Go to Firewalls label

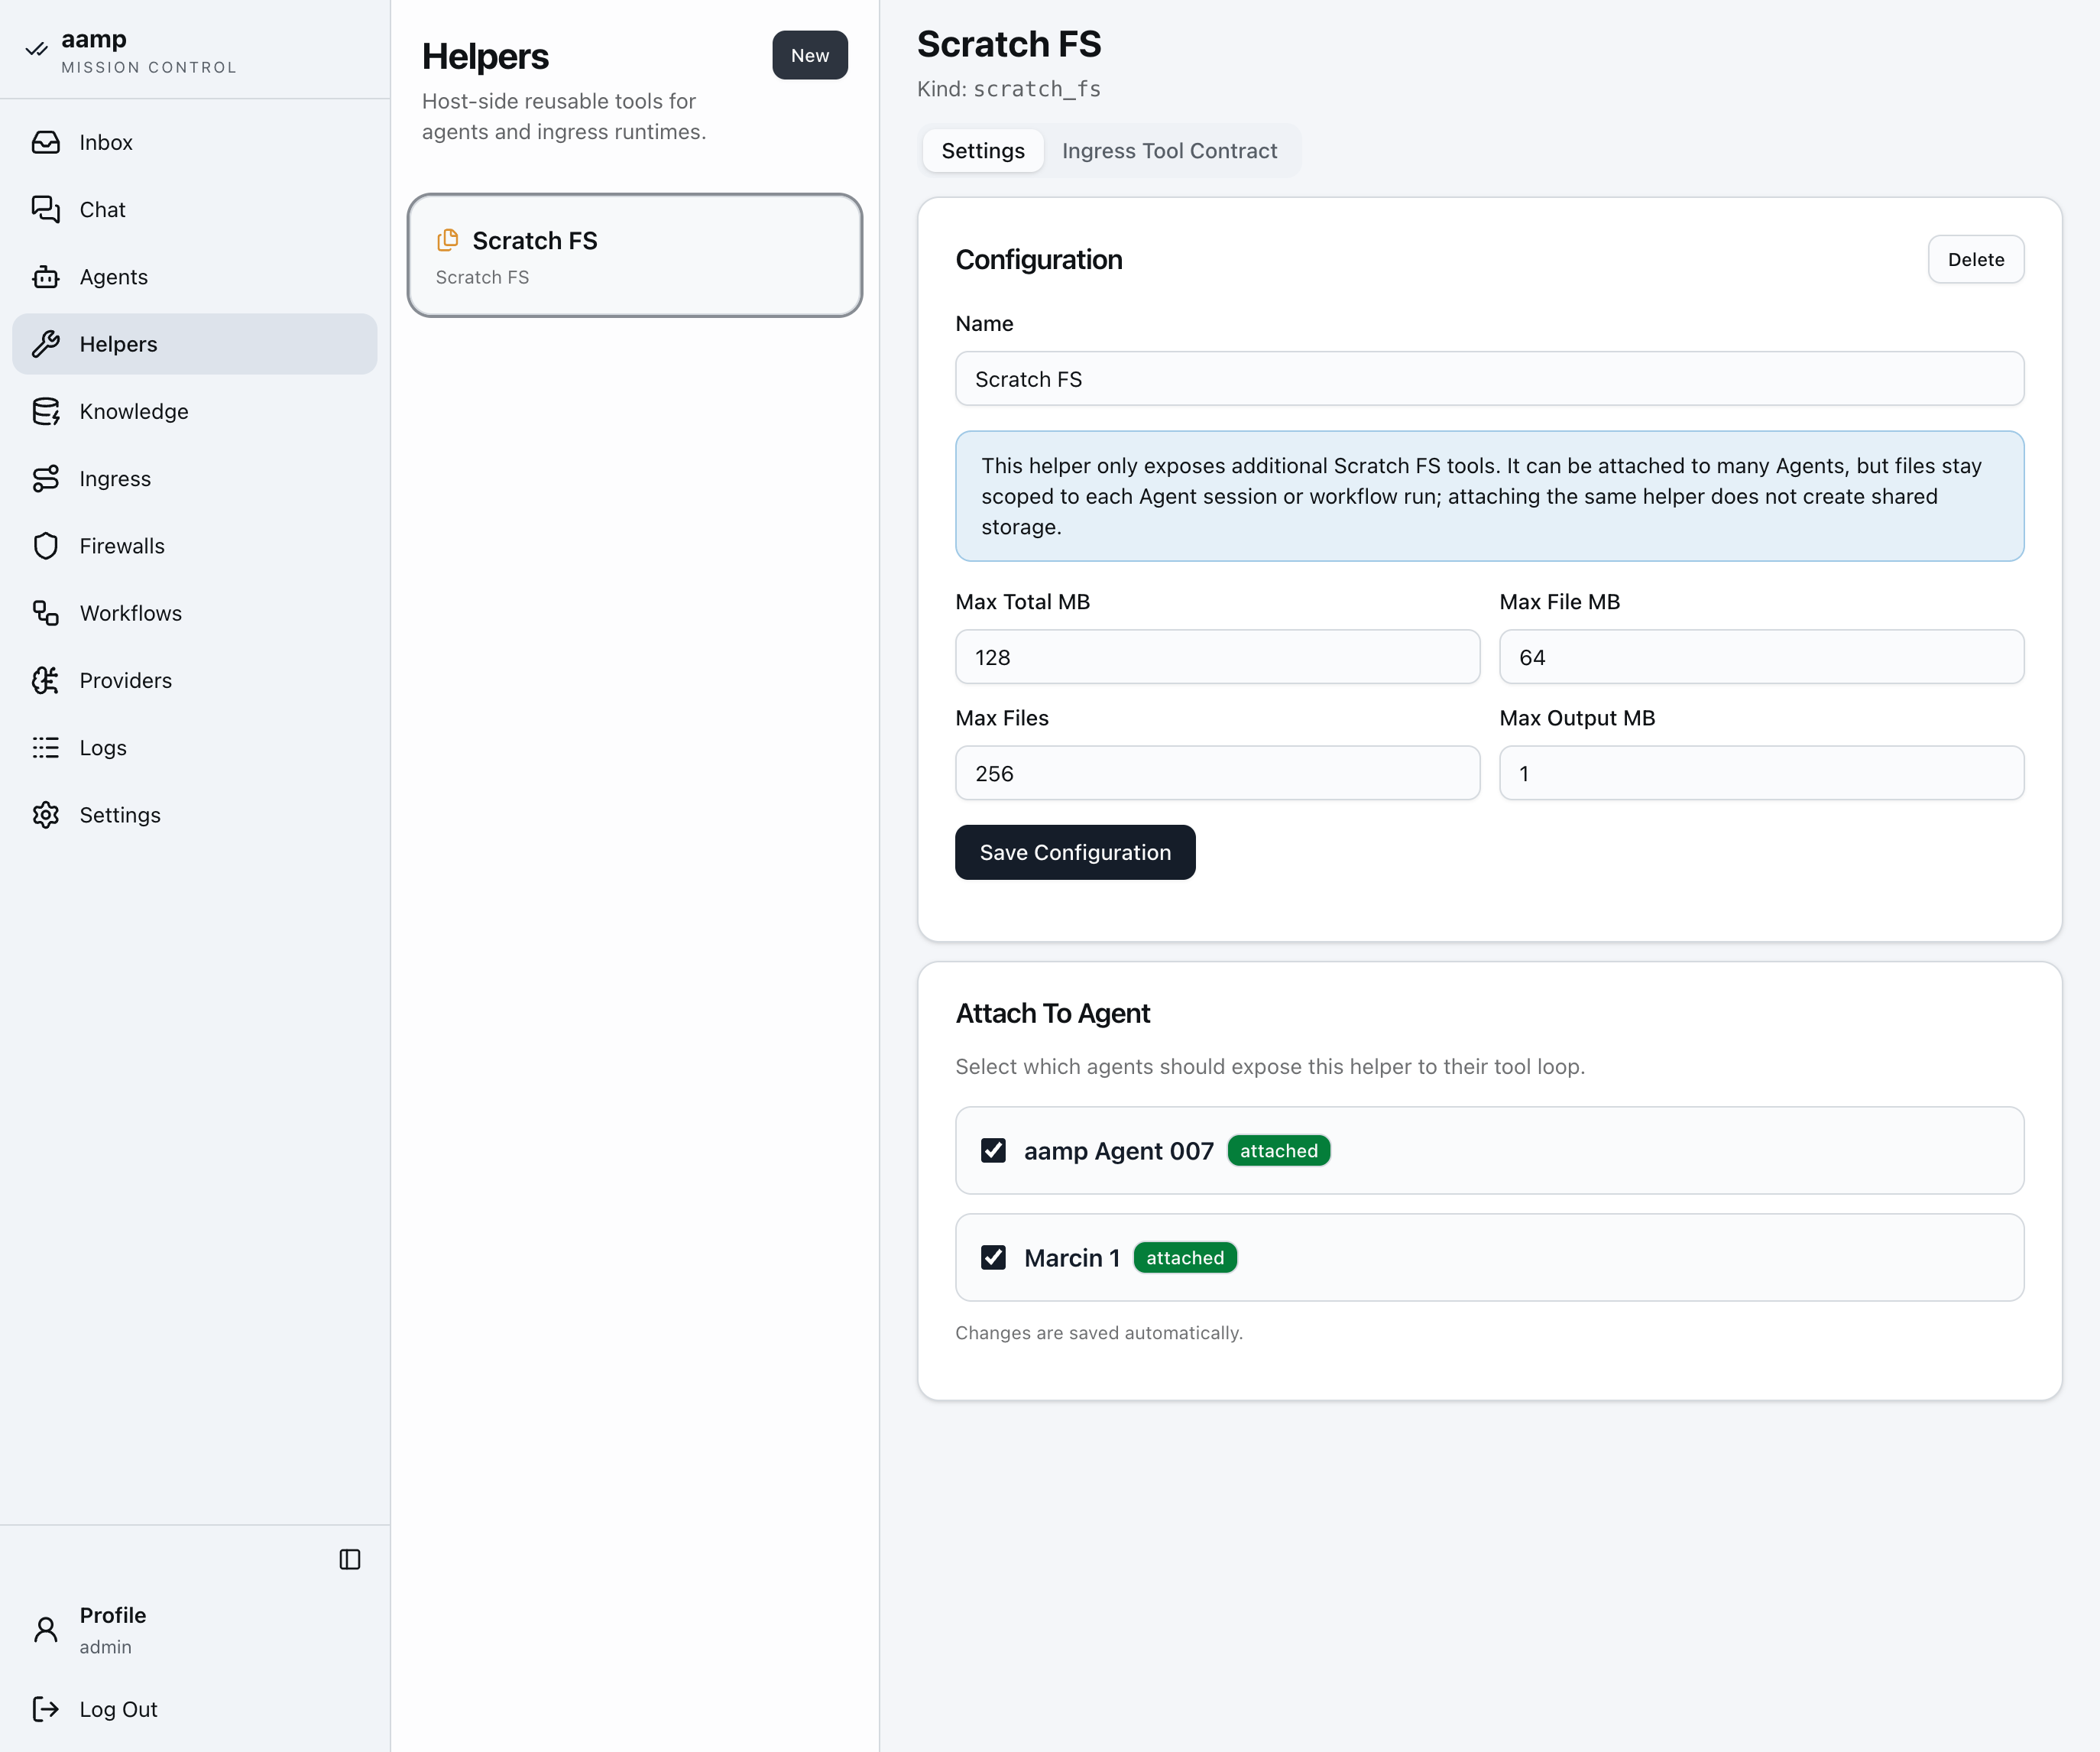122,546
